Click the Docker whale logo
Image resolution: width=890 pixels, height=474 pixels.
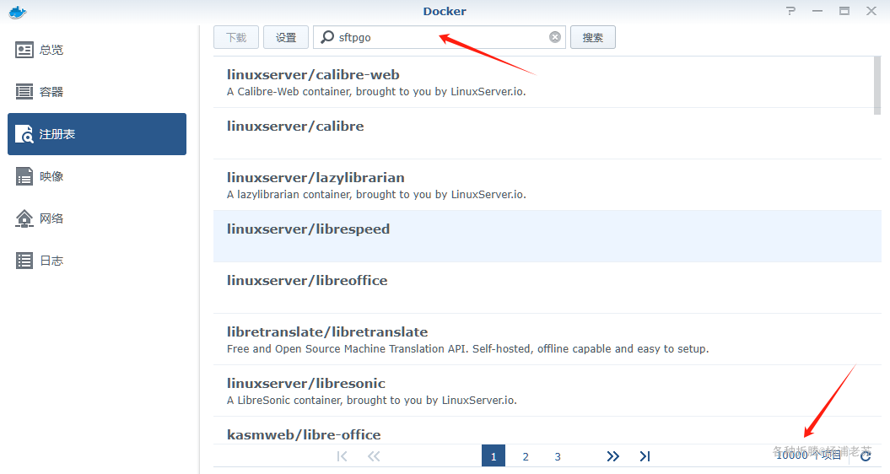tap(17, 12)
